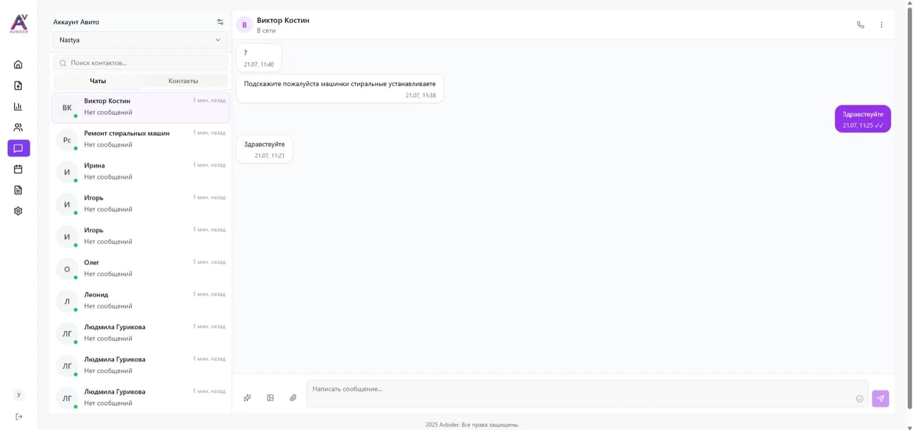Click the "Аккаунт Авито" label
The height and width of the screenshot is (430, 913).
tap(76, 22)
